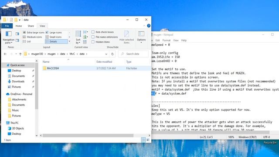Expand the layout gallery more arrow
The height and width of the screenshot is (157, 279).
pos(69,41)
